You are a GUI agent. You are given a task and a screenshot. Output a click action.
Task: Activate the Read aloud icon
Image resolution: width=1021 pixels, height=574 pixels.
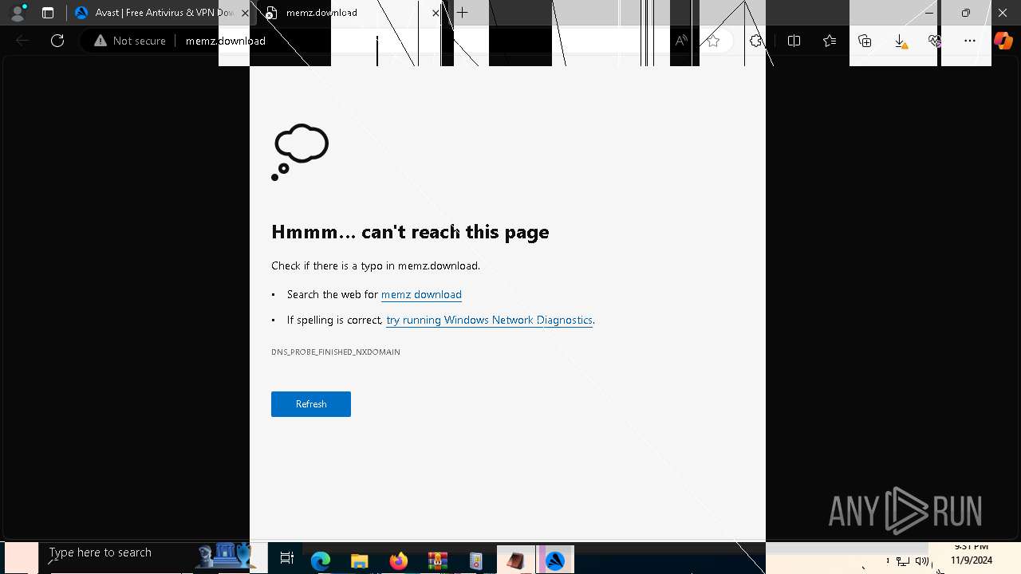point(681,41)
